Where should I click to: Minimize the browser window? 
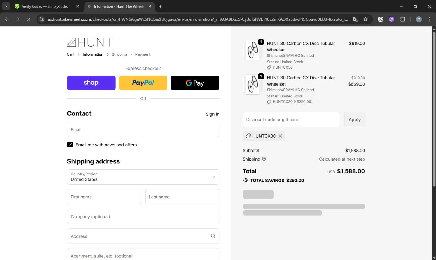pyautogui.click(x=402, y=6)
